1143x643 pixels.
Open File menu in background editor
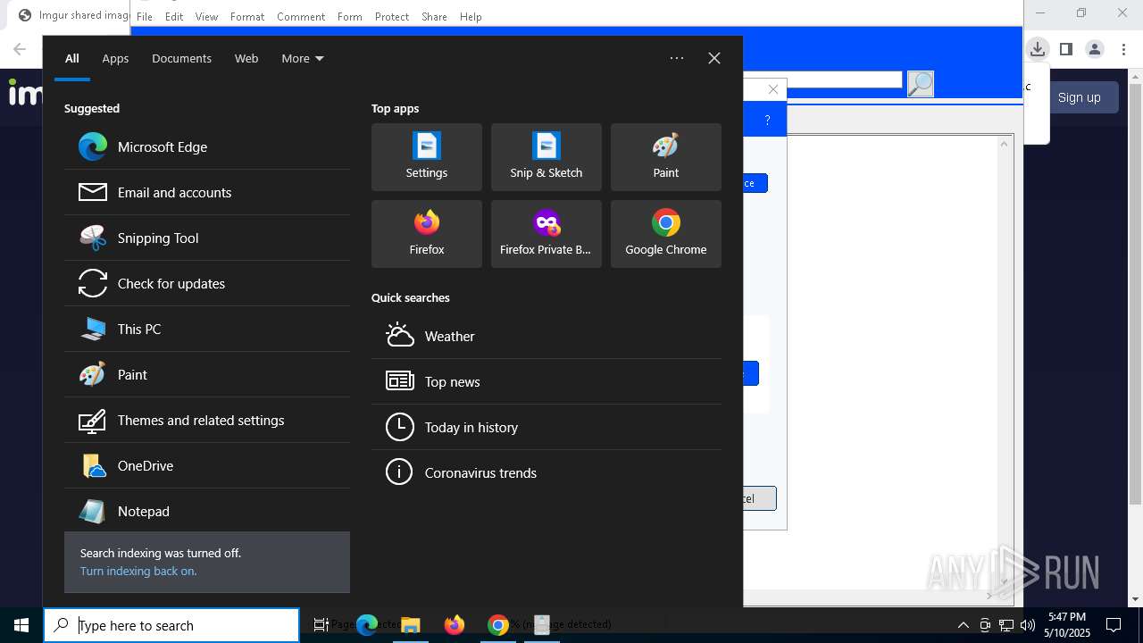coord(144,16)
